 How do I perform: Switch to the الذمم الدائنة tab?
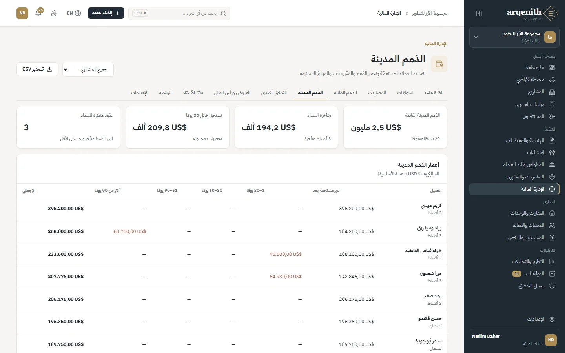pyautogui.click(x=345, y=93)
